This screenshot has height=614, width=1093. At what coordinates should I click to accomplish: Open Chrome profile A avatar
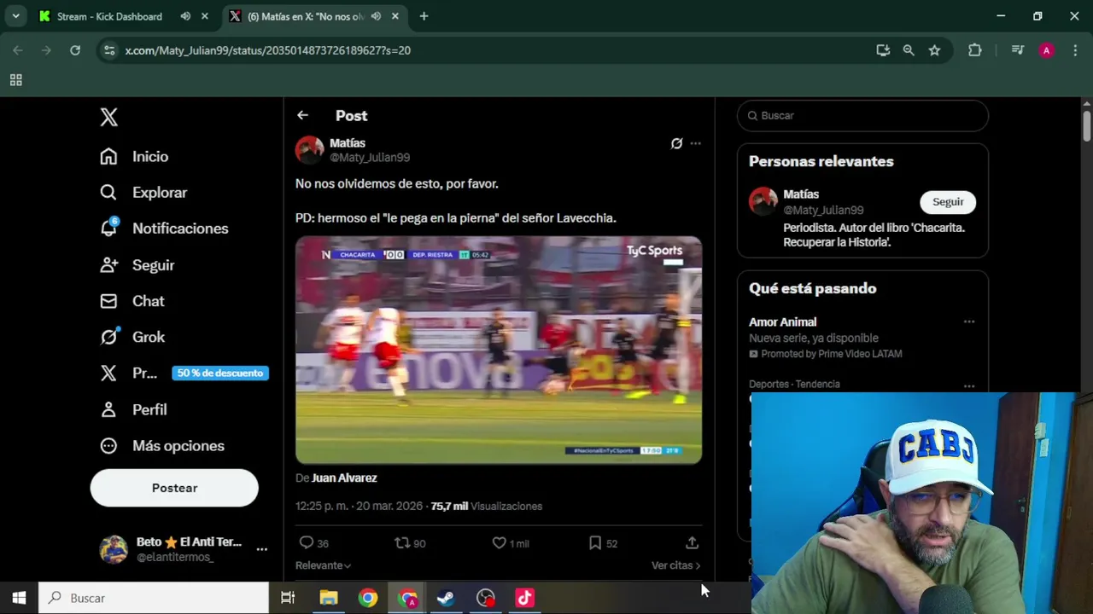[1046, 50]
